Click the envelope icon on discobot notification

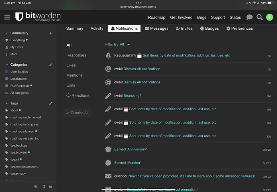(108, 176)
